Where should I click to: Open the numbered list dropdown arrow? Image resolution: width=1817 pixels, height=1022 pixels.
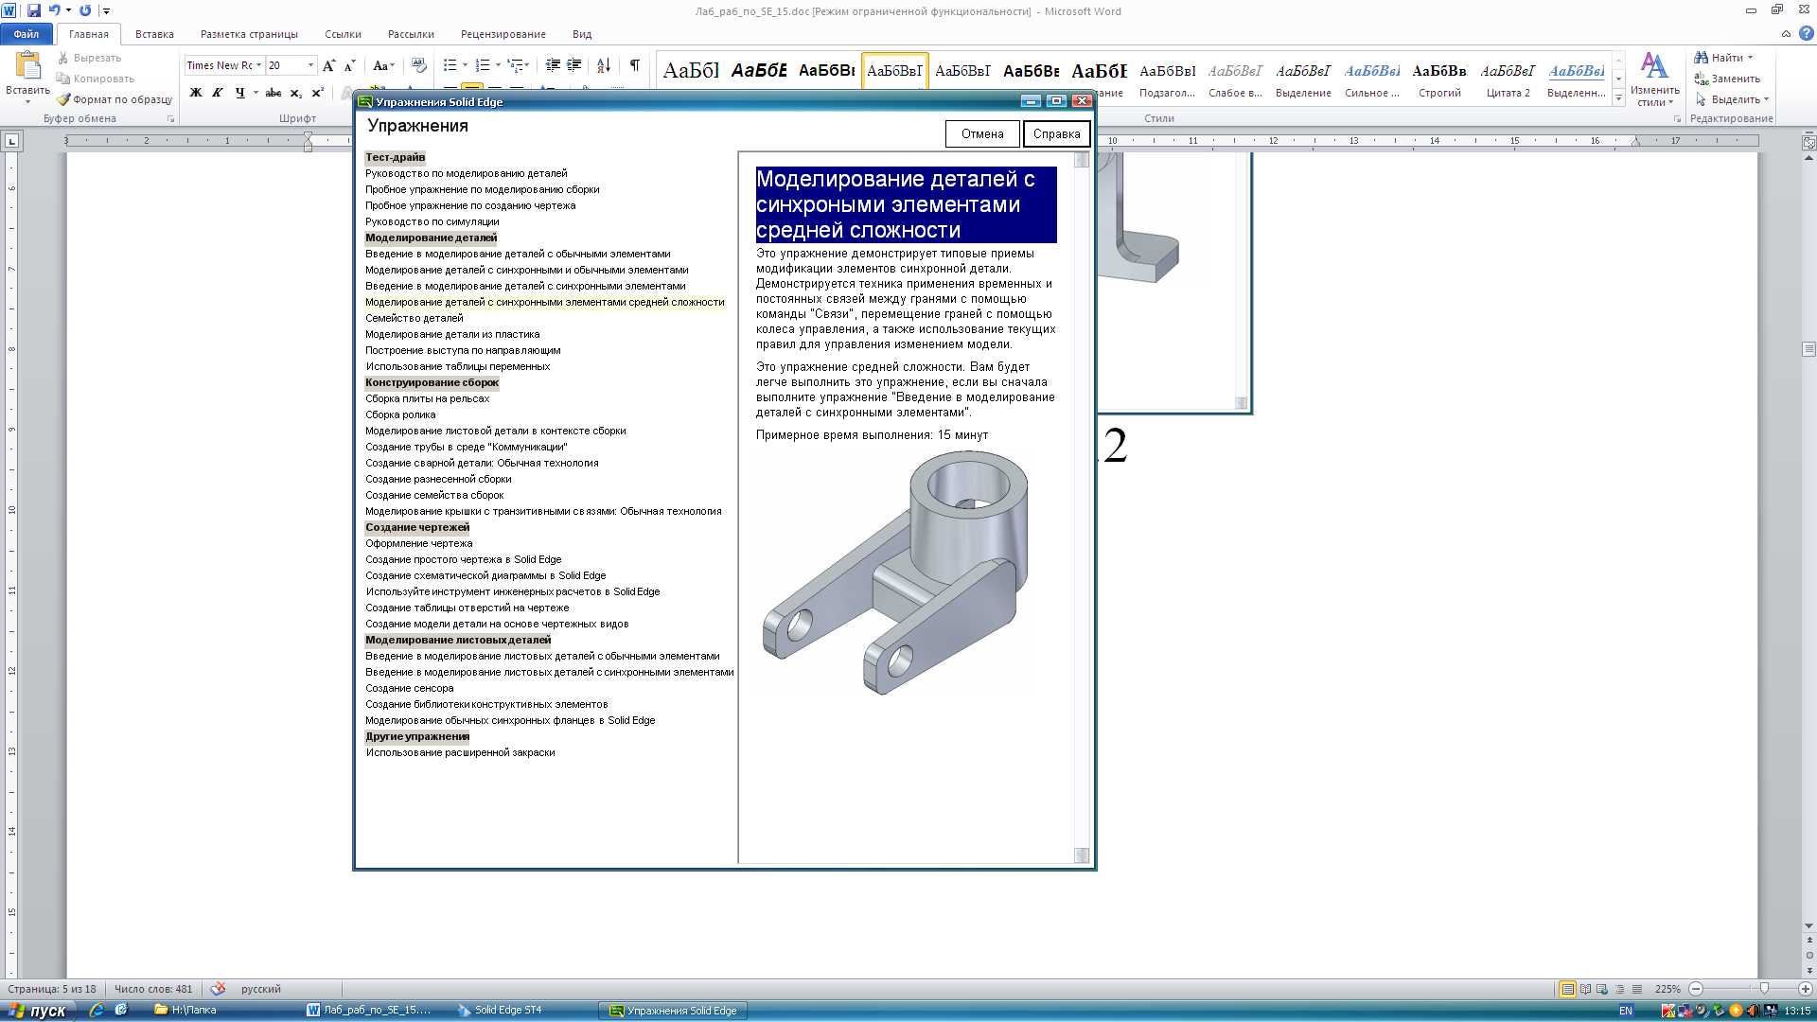coord(498,65)
